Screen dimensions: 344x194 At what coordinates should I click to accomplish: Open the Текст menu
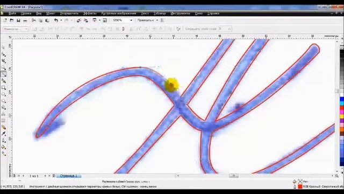coord(145,13)
